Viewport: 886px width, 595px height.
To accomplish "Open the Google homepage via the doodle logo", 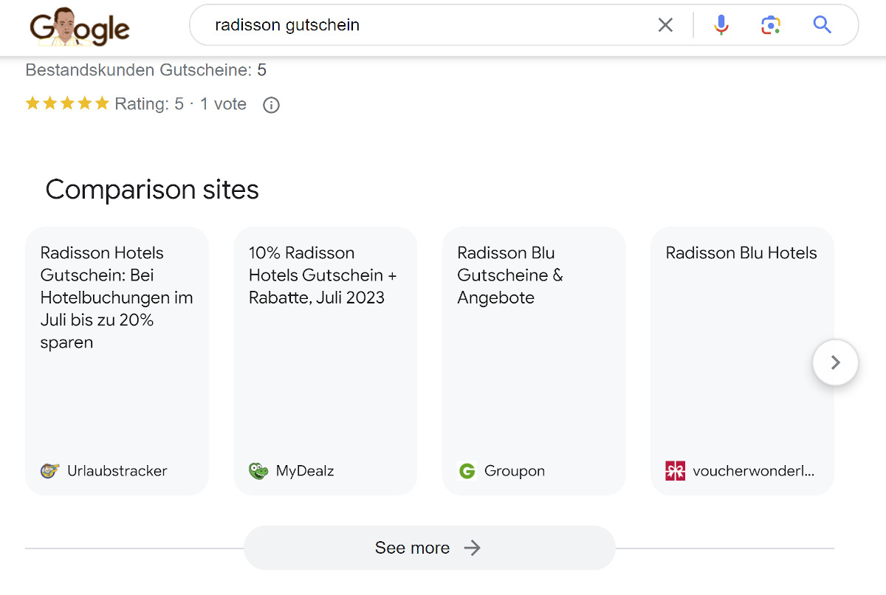I will 79,27.
